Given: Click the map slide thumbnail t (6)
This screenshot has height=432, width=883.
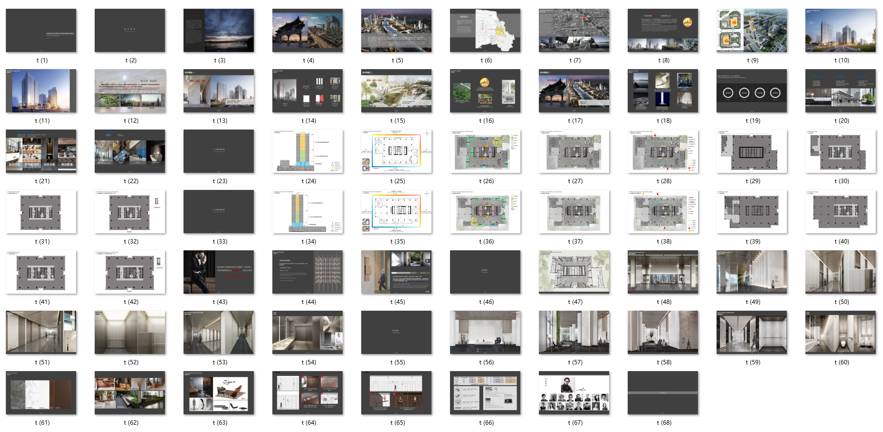Looking at the screenshot, I should pos(485,30).
